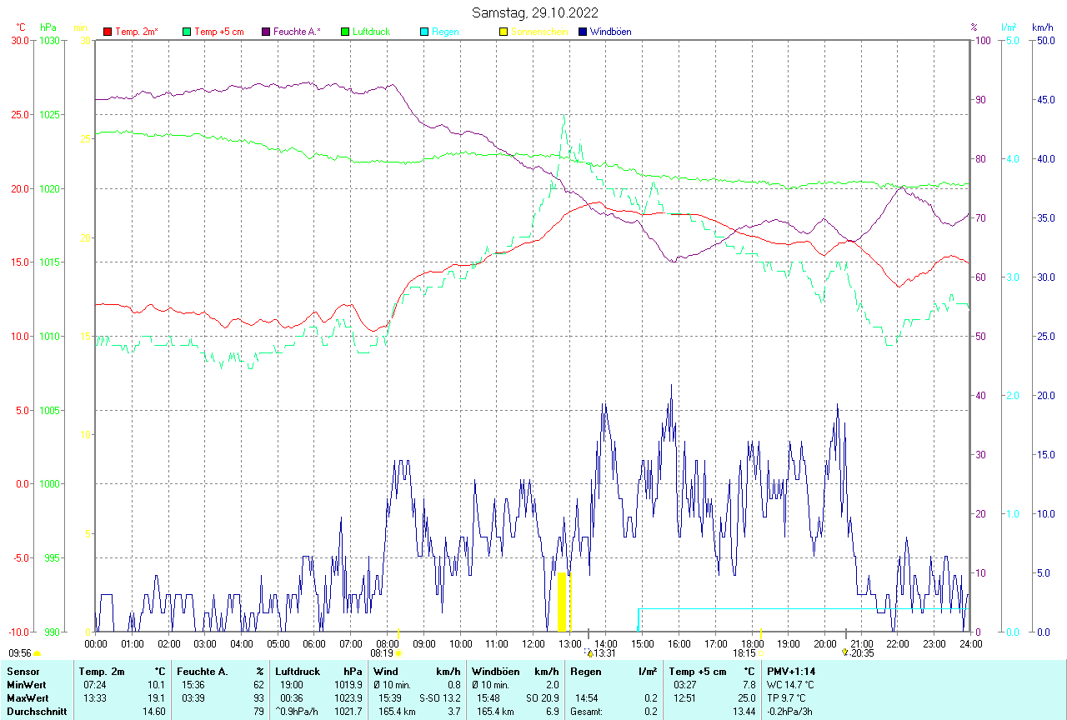Click the 24:00 time axis label
This screenshot has height=720, width=1067.
[x=970, y=643]
